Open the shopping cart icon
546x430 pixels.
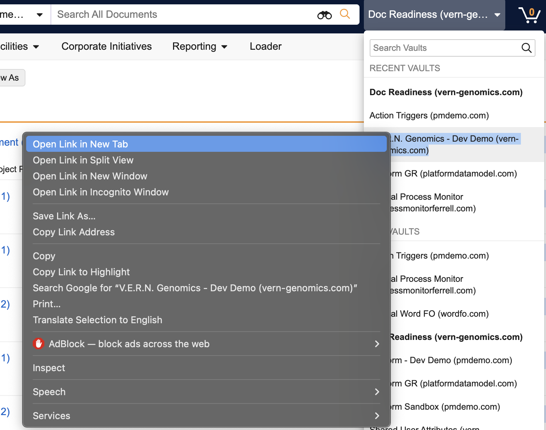tap(529, 15)
